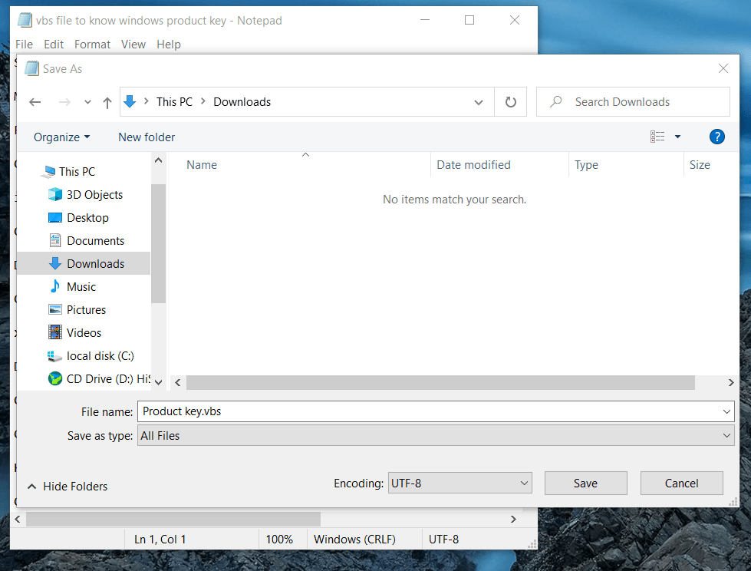The image size is (751, 571).
Task: Click 'Windows (CRLF)' in Notepad status bar
Action: 354,540
